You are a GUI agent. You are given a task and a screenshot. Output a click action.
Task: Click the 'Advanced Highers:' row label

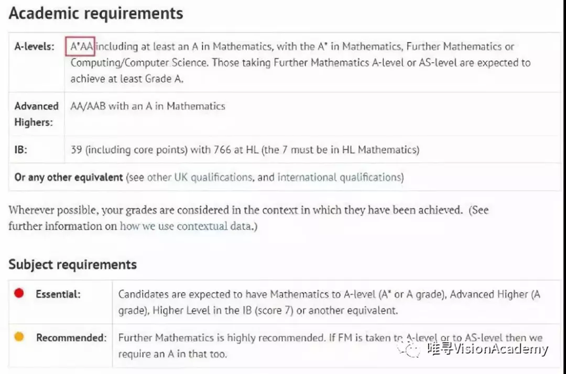(x=37, y=114)
